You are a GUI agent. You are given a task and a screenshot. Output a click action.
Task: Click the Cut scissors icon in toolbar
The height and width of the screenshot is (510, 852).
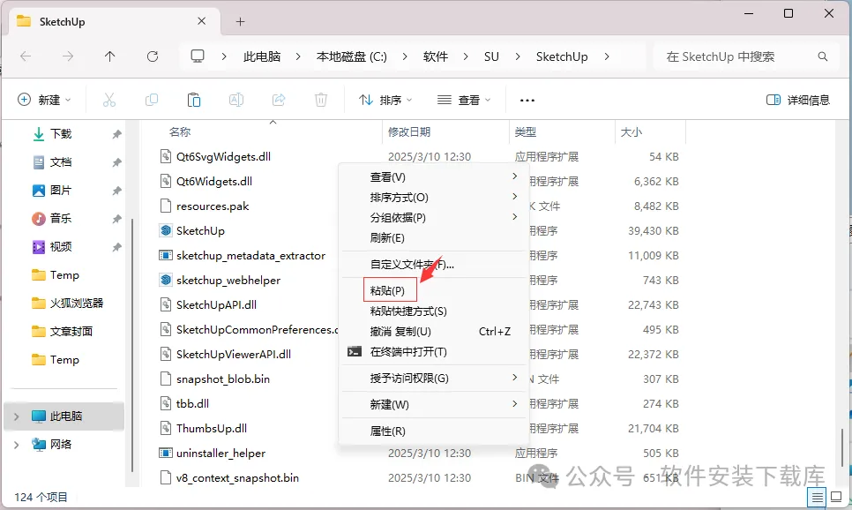109,100
